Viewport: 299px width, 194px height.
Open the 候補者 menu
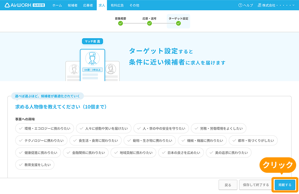tap(73, 5)
